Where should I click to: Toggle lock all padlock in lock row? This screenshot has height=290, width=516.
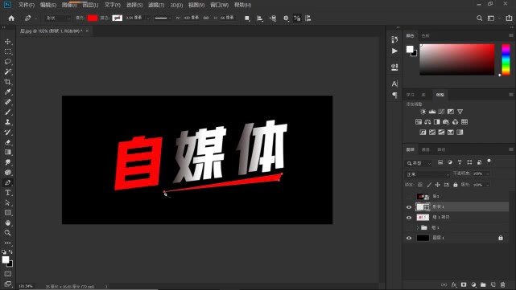(x=456, y=185)
